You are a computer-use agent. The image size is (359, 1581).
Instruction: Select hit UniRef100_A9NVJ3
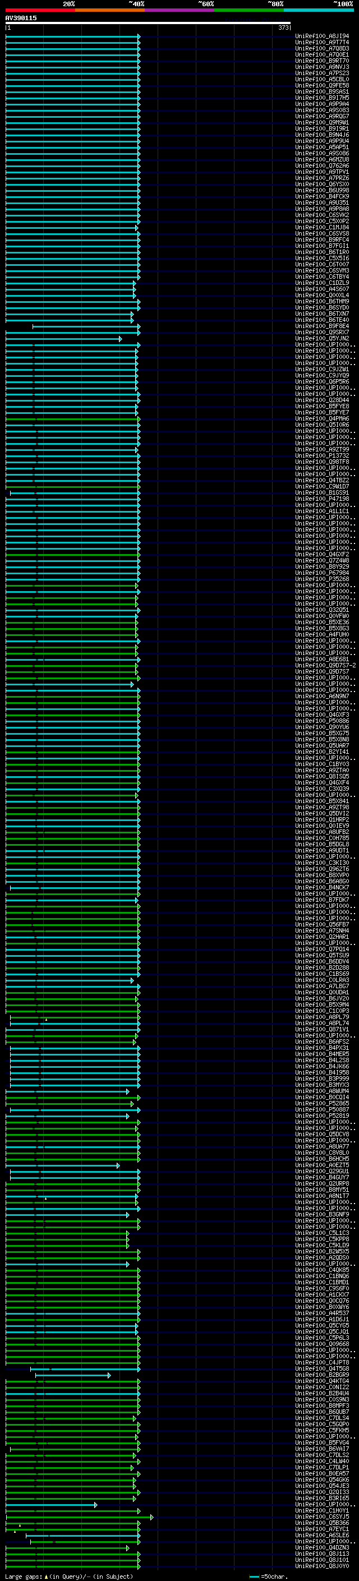321,67
